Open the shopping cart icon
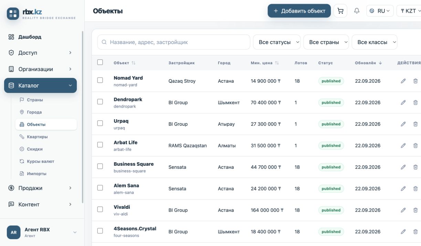 tap(340, 11)
